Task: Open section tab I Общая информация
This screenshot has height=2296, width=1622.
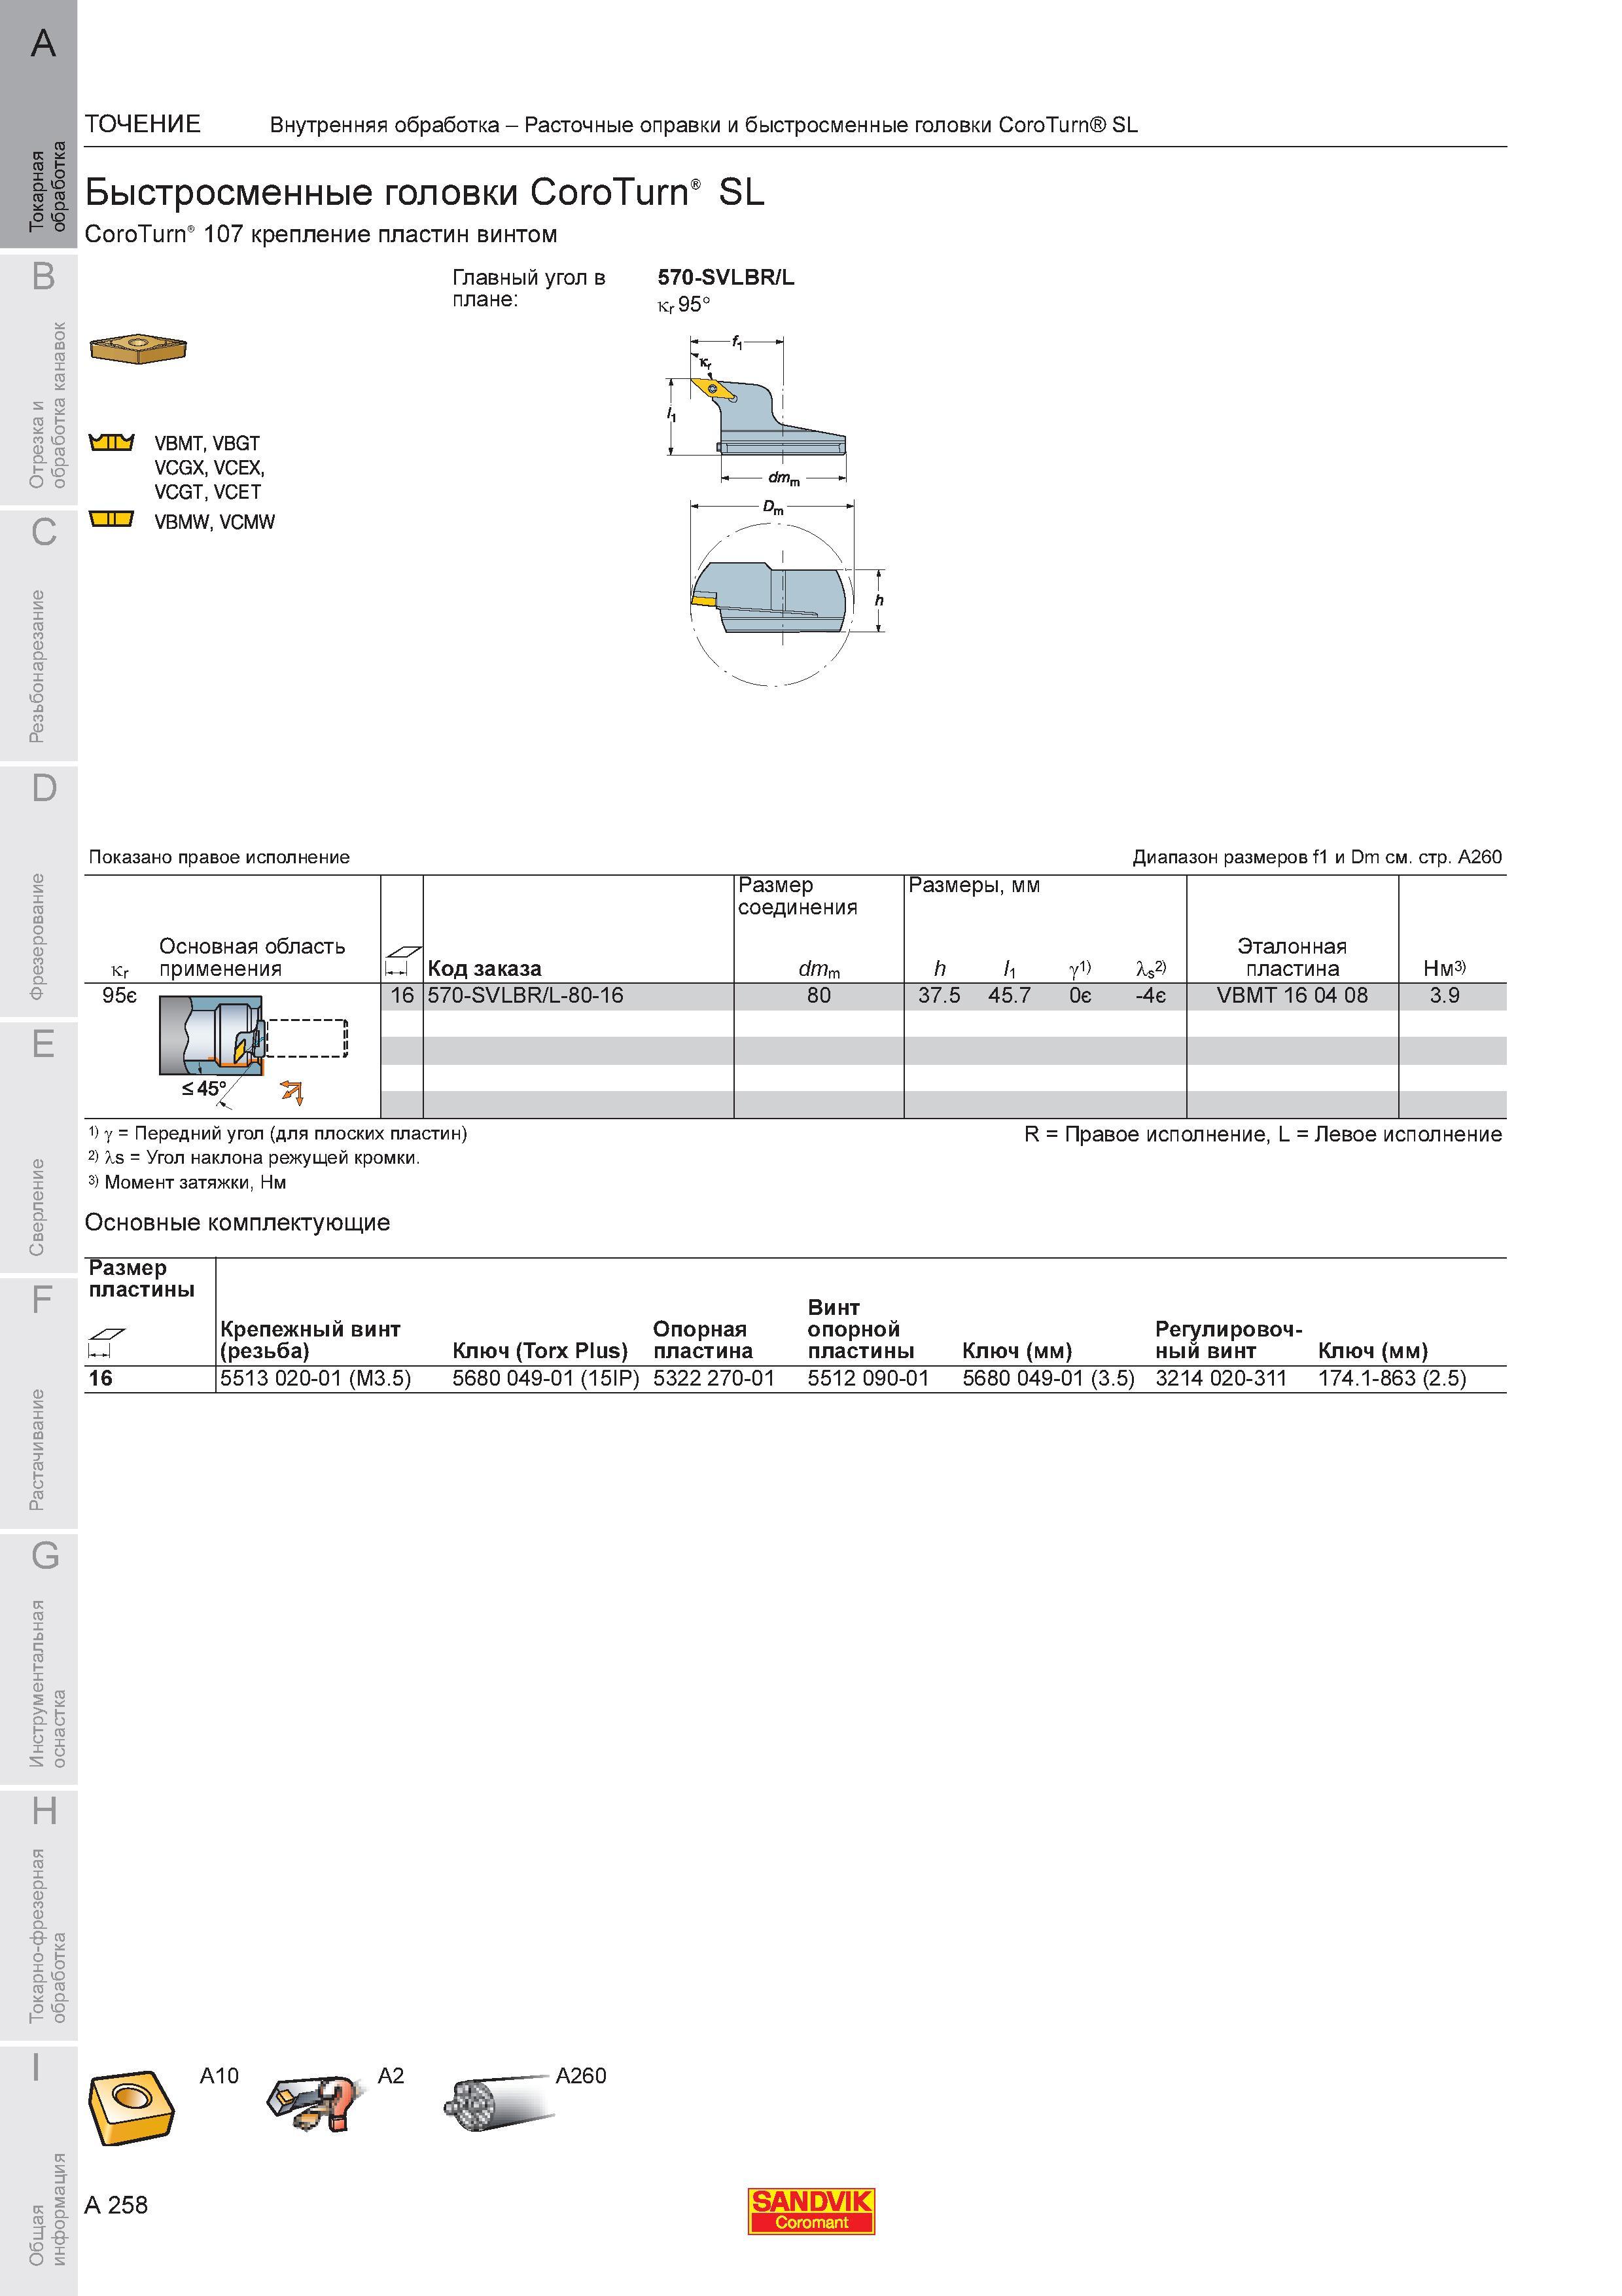Action: 38,2171
